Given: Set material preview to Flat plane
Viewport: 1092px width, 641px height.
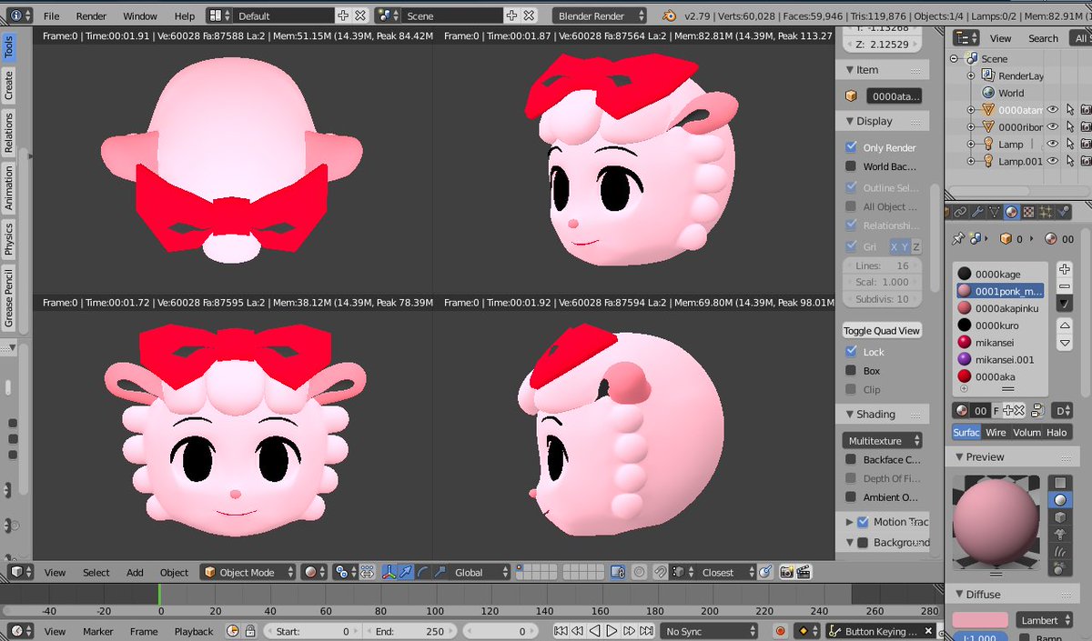Looking at the screenshot, I should pos(1060,482).
